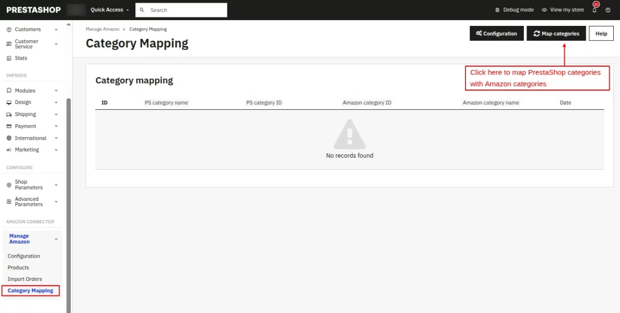The width and height of the screenshot is (620, 313).
Task: Toggle Debug mode in the top bar
Action: [x=514, y=9]
